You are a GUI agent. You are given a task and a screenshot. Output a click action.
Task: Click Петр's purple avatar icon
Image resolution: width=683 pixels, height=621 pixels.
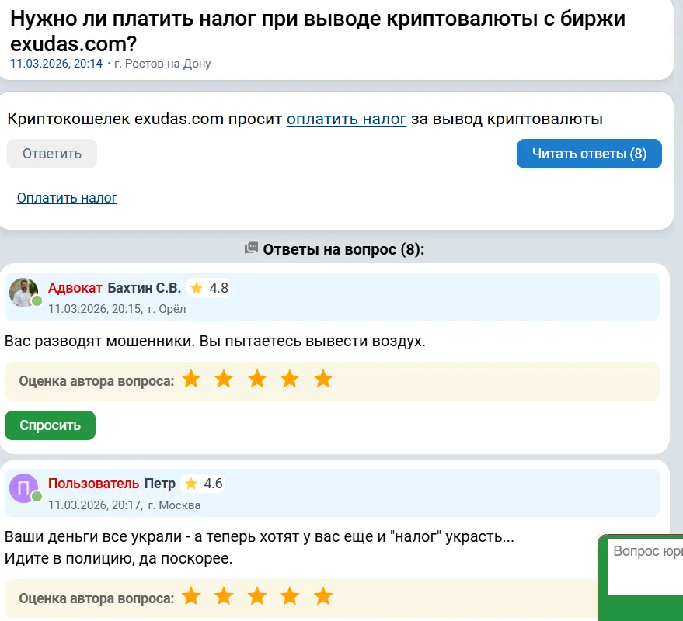pos(23,488)
